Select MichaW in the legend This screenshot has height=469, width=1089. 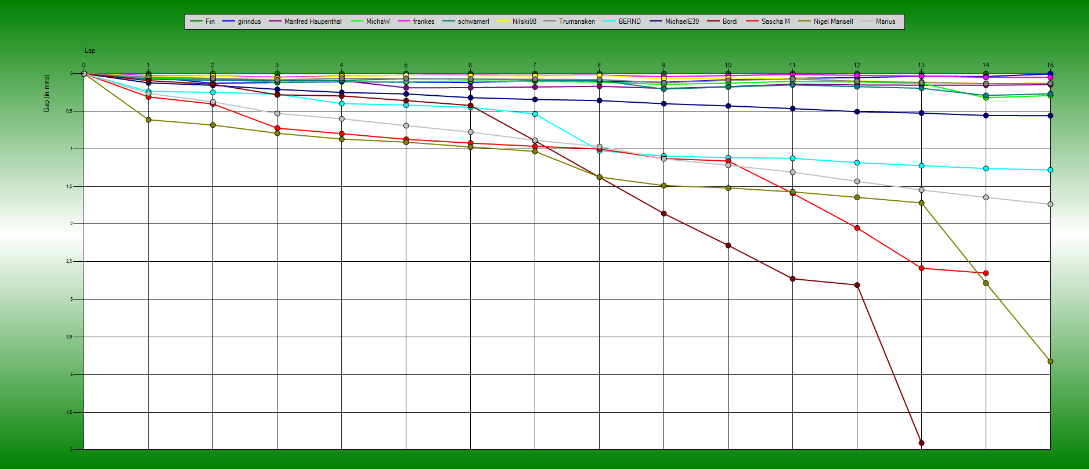point(370,21)
